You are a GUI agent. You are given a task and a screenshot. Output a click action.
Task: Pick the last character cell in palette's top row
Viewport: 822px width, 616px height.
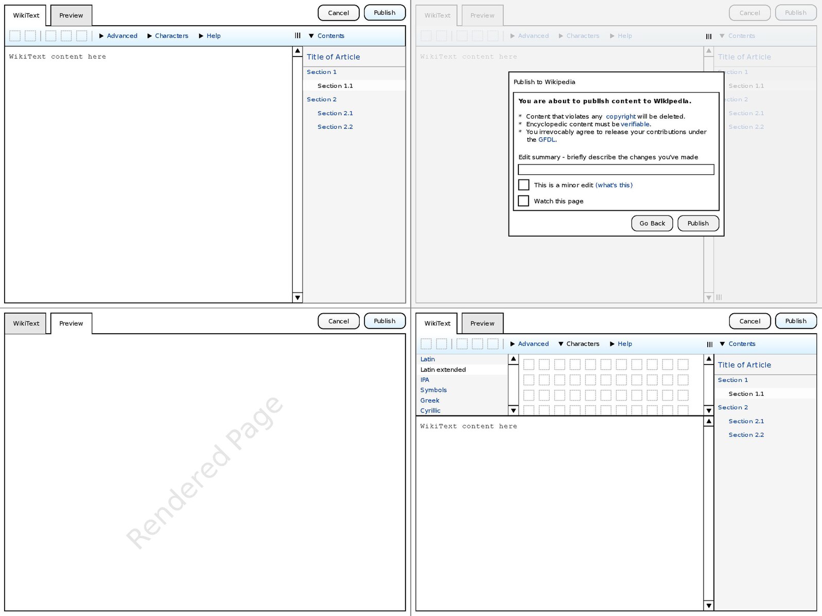[x=683, y=364]
